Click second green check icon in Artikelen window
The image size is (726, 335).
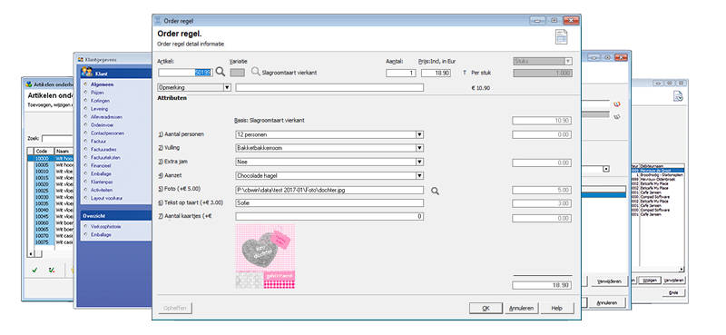pyautogui.click(x=52, y=271)
